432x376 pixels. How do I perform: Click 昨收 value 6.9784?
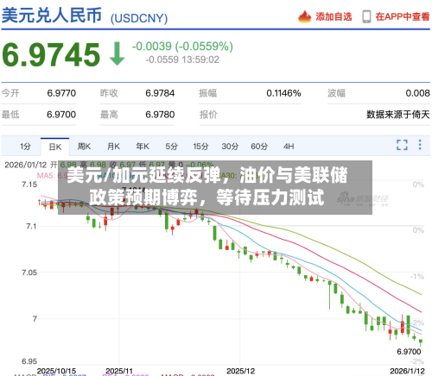point(160,93)
